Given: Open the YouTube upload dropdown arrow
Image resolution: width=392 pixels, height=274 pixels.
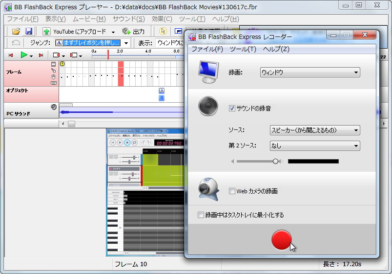Looking at the screenshot, I should [x=113, y=32].
